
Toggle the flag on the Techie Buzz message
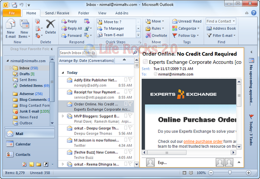(130, 151)
